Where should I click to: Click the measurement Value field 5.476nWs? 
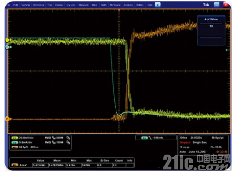coord(40,165)
